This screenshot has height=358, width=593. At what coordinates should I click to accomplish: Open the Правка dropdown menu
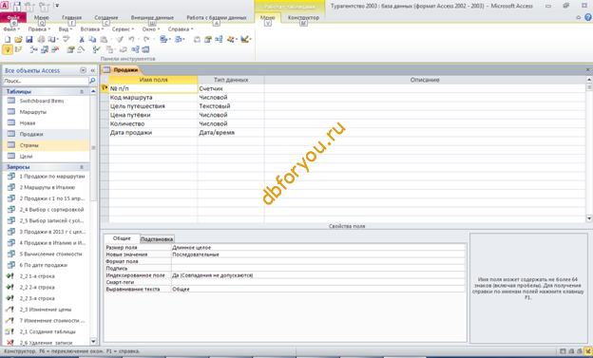(39, 29)
